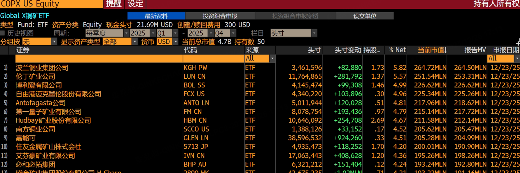Open the 分组按 无 dropdown arrow
The width and height of the screenshot is (520, 173).
point(54,41)
